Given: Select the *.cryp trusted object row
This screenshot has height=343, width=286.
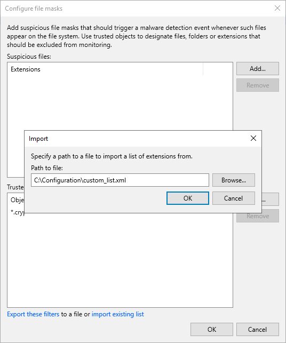Looking at the screenshot, I should [x=18, y=212].
